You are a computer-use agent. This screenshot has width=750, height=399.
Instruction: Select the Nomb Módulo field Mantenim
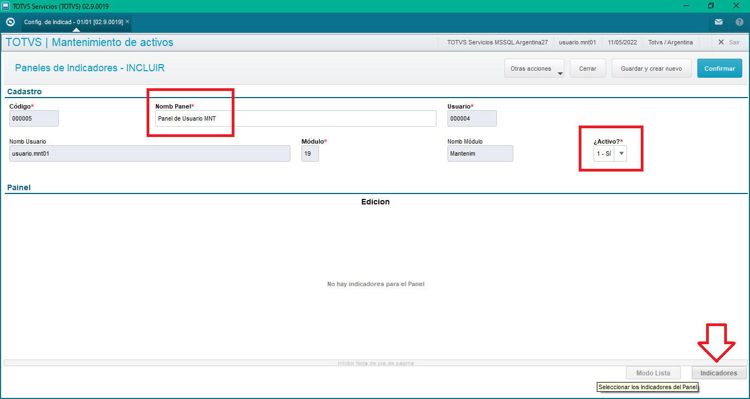coord(480,153)
